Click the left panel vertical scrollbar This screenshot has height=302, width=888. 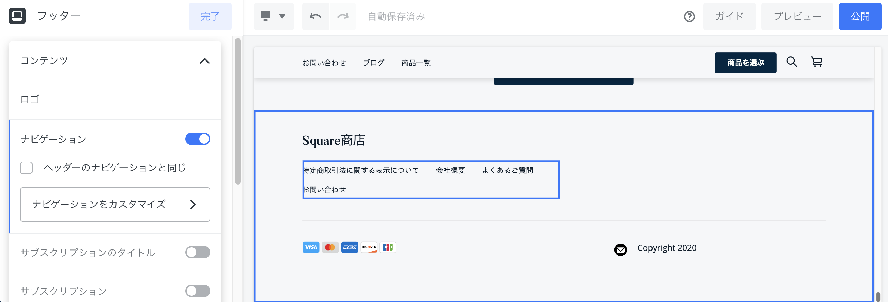coord(238,111)
